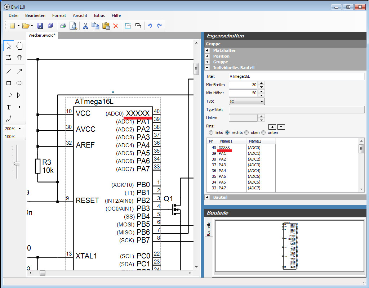Viewport: 369px width, 288px height.
Task: Redo the last undone action
Action: [x=159, y=26]
